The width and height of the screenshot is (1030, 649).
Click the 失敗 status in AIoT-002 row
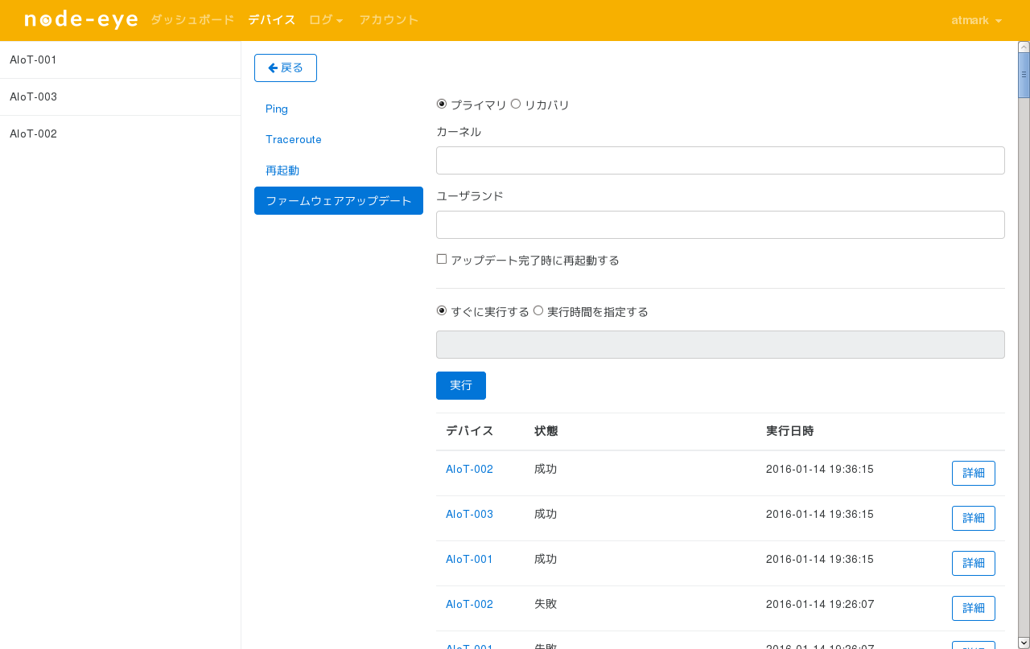(546, 604)
